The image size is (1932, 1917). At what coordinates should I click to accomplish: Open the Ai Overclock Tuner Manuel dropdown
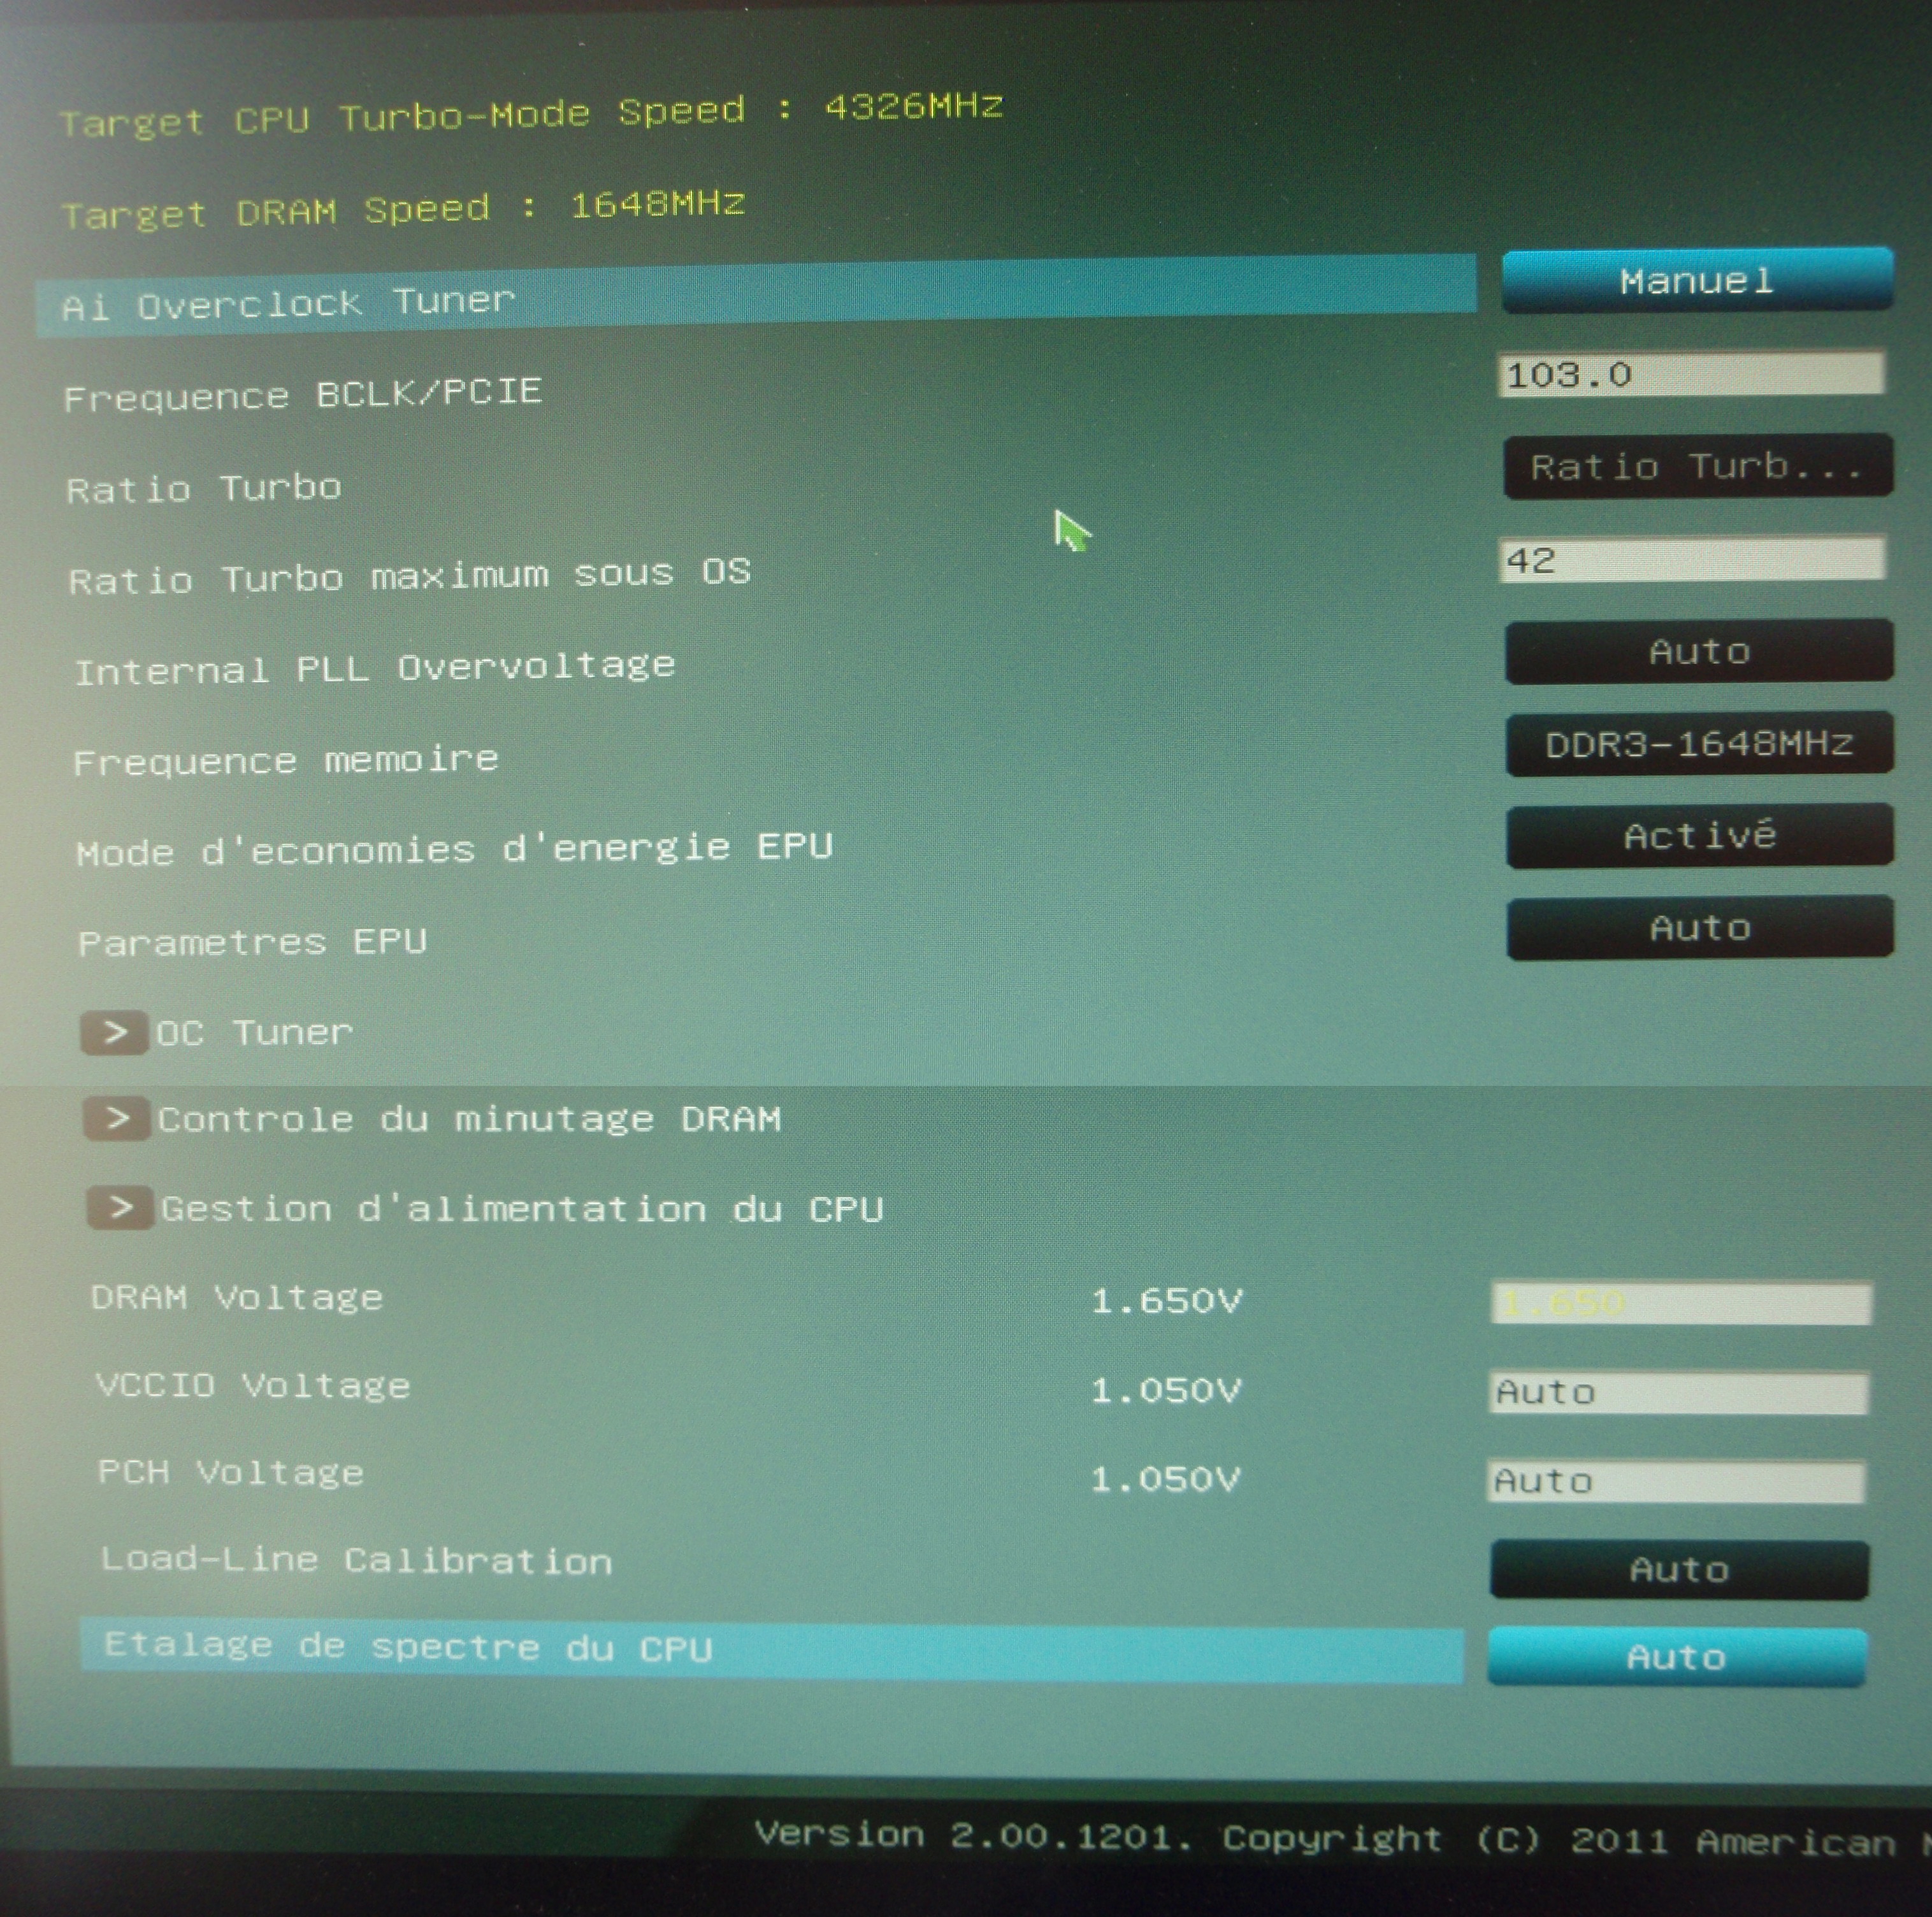[x=1696, y=281]
